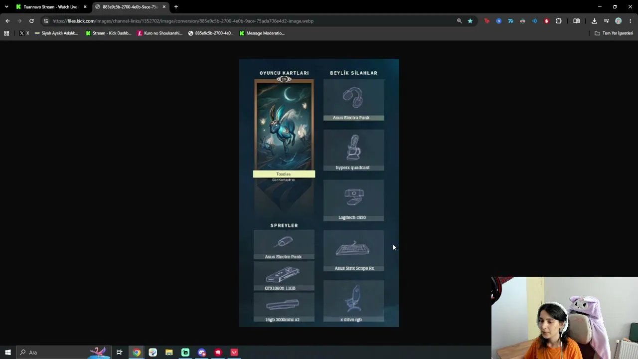
Task: Open a new browser tab
Action: (176, 7)
